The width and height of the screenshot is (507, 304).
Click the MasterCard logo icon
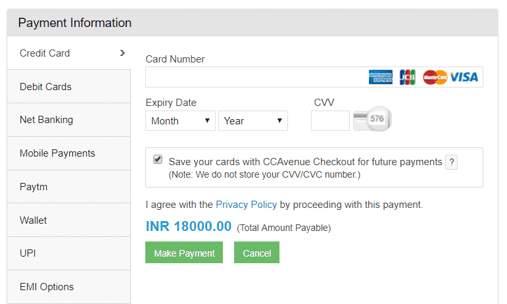coord(435,77)
